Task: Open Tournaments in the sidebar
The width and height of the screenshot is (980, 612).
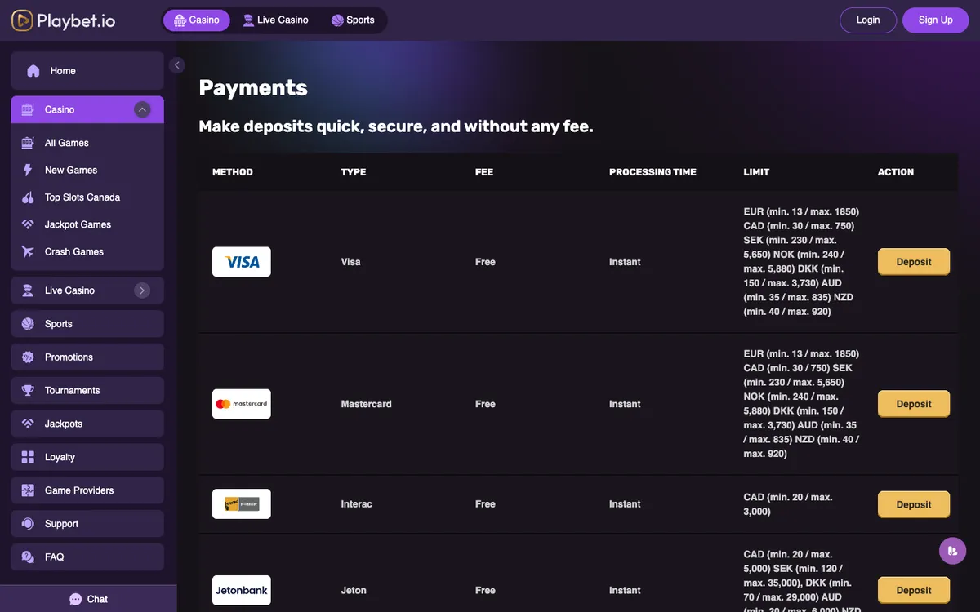Action: (87, 391)
